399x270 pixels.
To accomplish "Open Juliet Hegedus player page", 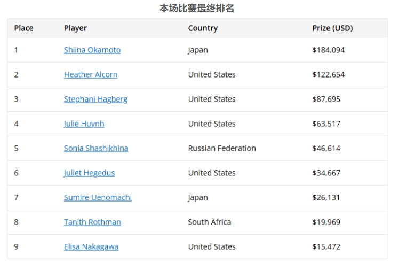I will tap(89, 173).
